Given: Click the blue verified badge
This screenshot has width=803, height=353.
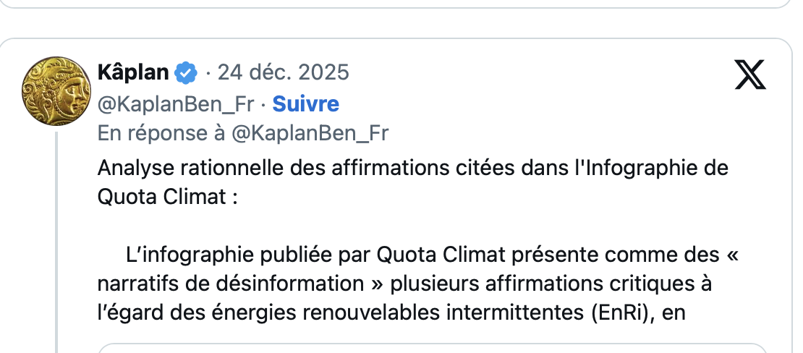Looking at the screenshot, I should (x=187, y=72).
